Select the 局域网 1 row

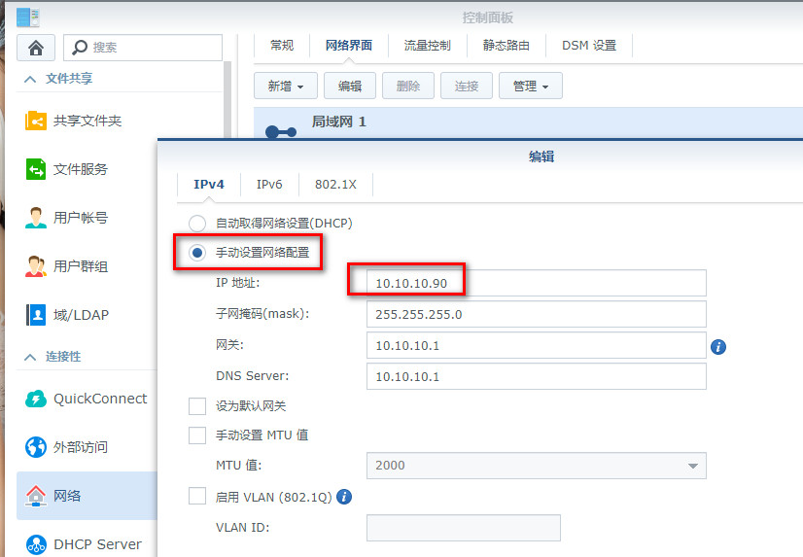pos(529,122)
